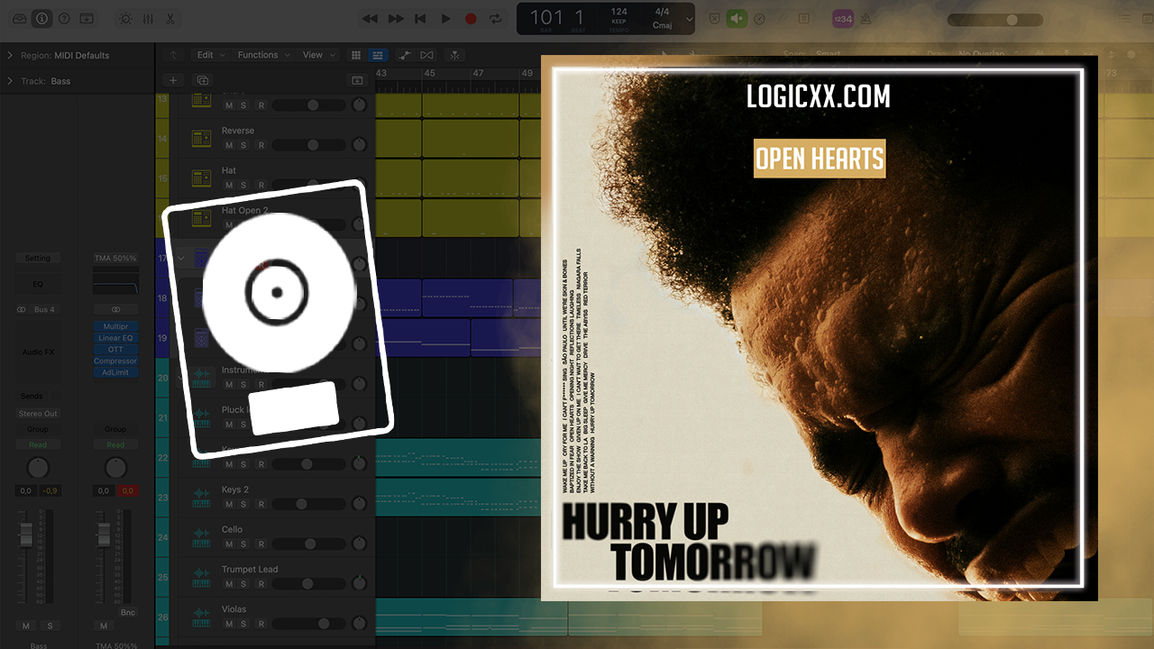Open the View menu in Tracks area

318,55
